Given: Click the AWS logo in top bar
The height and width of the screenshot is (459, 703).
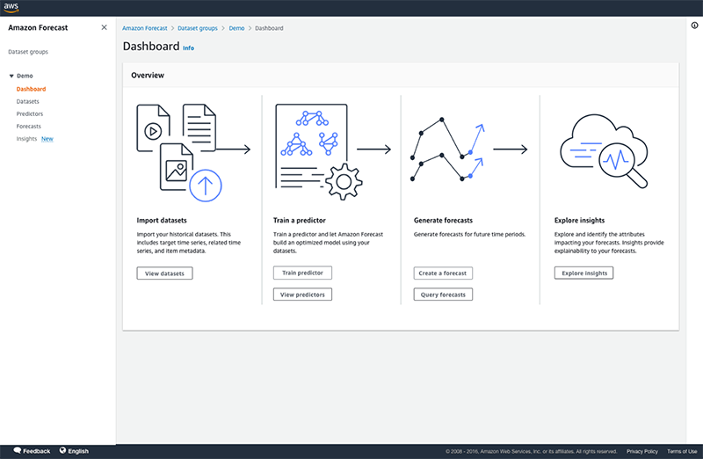Looking at the screenshot, I should [x=11, y=8].
